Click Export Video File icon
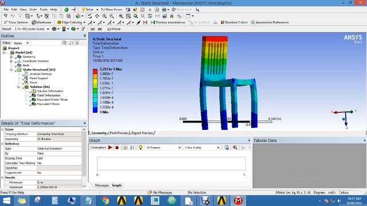 point(227,148)
